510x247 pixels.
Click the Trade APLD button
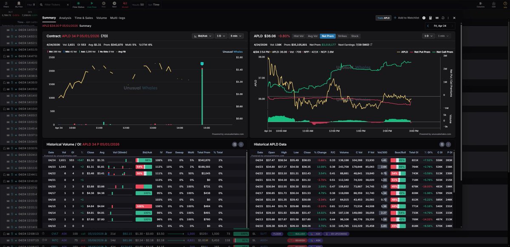[383, 18]
